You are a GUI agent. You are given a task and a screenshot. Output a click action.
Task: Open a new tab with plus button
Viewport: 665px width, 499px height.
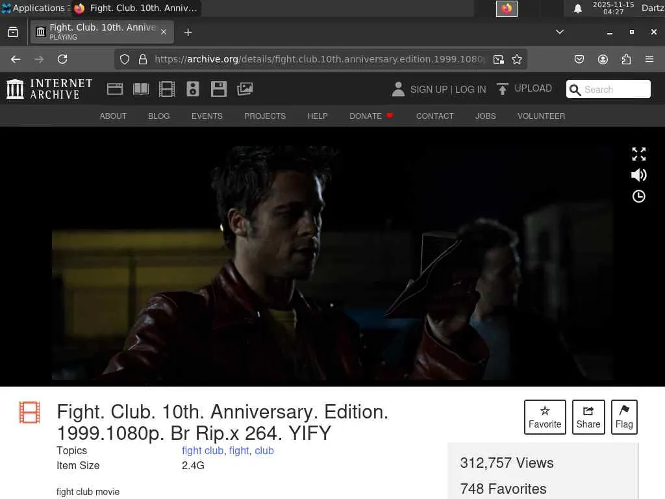coord(188,32)
